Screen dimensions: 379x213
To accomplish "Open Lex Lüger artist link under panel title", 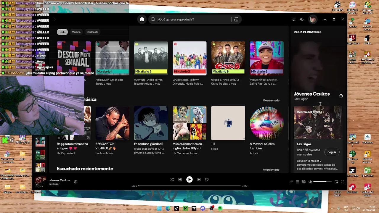I will 301,99.
